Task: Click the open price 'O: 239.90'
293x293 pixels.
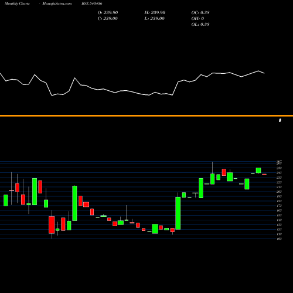Action: 108,12
